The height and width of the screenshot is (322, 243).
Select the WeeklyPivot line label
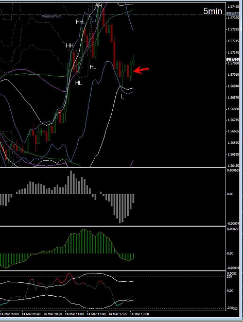(x=51, y=16)
